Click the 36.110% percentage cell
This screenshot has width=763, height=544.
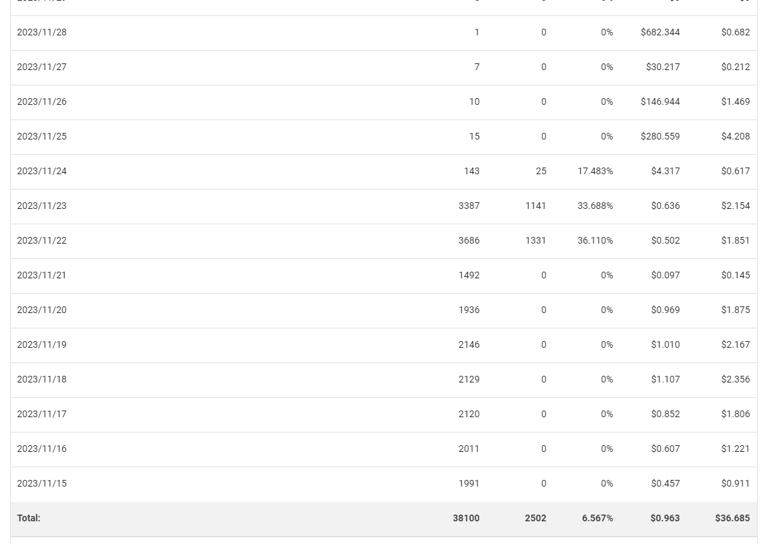point(595,240)
